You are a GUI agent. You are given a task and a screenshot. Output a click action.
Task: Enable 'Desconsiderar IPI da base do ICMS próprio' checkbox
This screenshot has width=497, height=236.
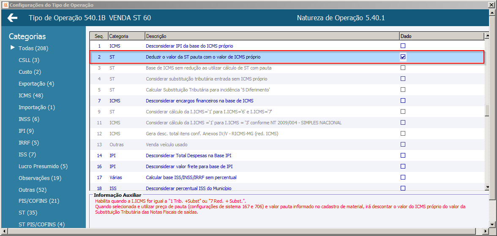[403, 46]
